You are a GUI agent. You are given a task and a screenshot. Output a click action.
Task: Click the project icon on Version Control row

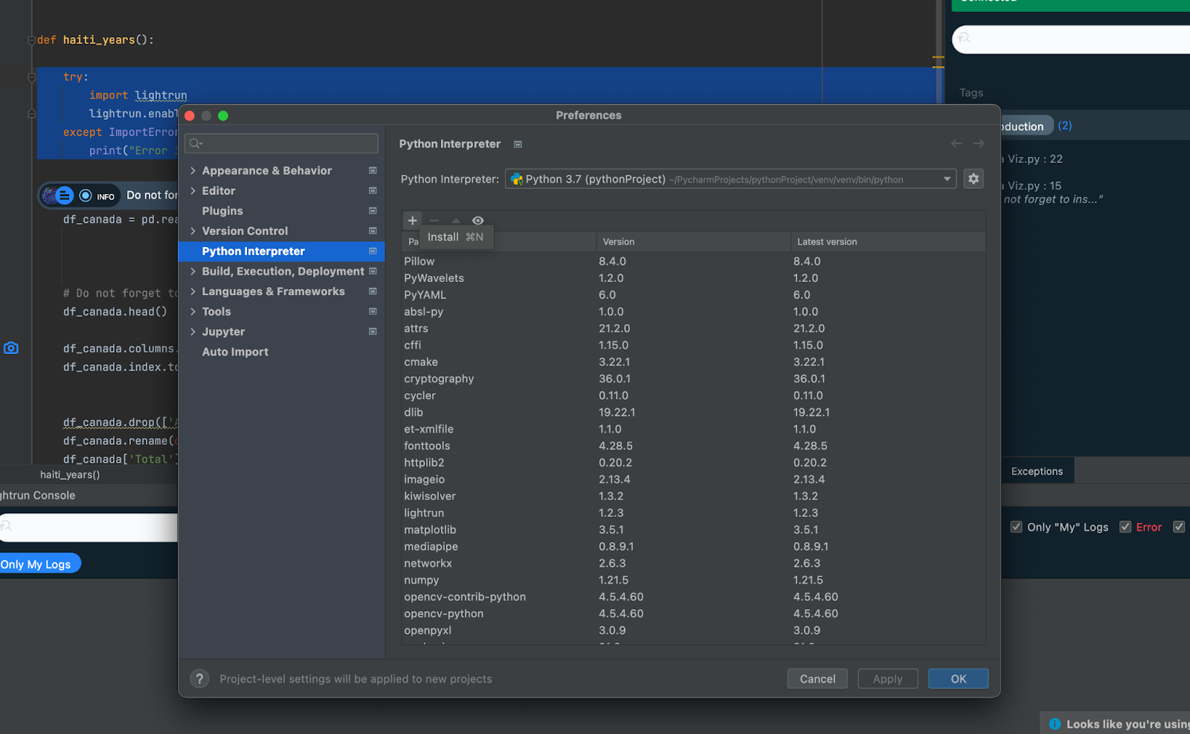(373, 231)
